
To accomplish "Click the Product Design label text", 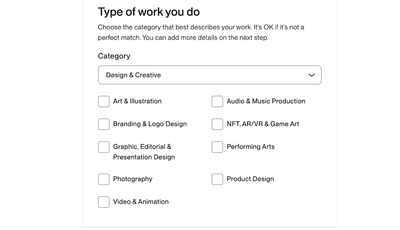I will click(x=250, y=179).
